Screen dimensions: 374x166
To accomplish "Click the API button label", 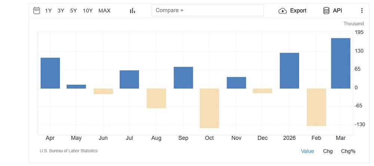I will (x=337, y=10).
